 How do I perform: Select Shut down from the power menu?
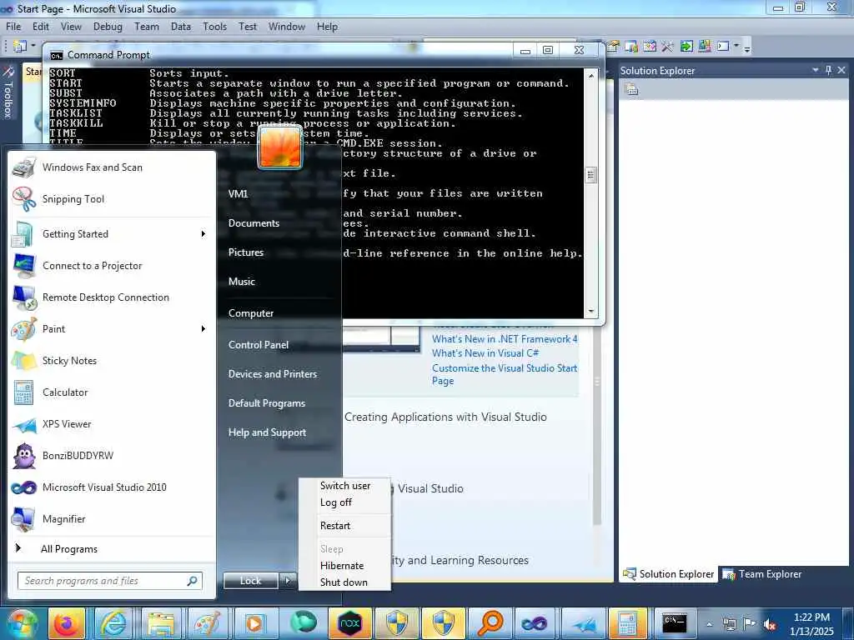(344, 582)
